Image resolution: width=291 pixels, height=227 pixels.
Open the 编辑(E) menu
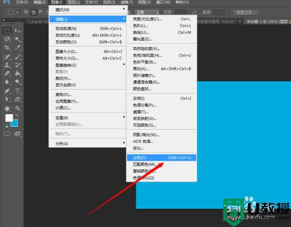40,2
